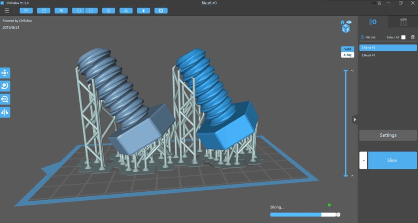418x223 pixels.
Task: Click the top chevron of layer slider
Action: [353, 71]
